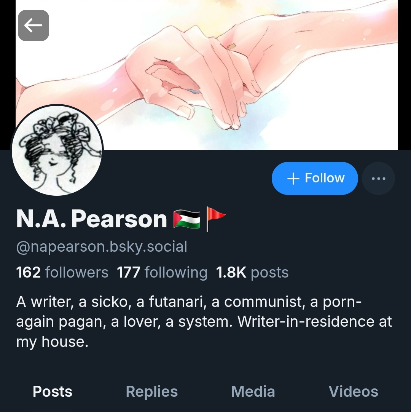Select the N.A. Pearson display name
This screenshot has width=411, height=412.
click(92, 219)
